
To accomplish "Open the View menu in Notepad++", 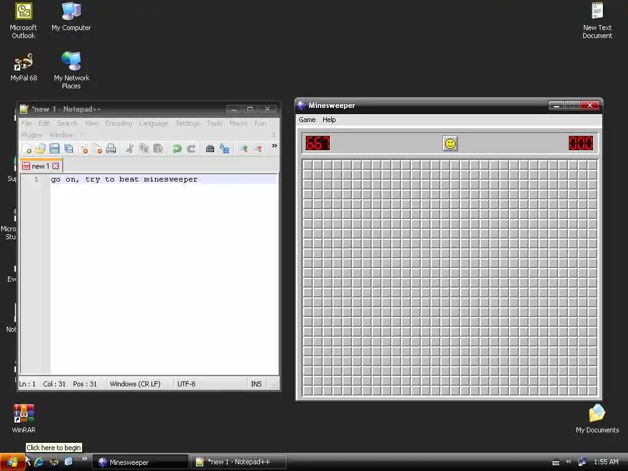I will (x=91, y=123).
